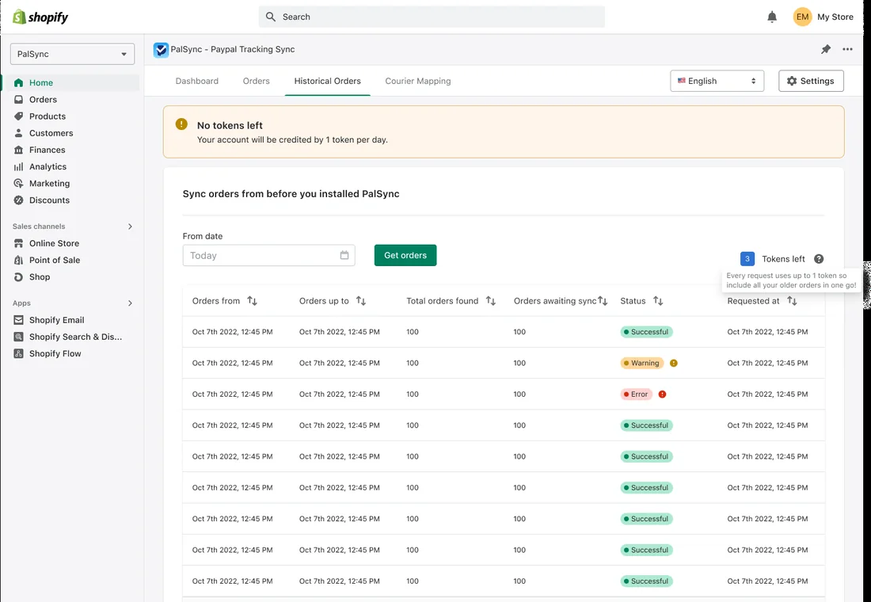Click the first Successful status badge

tap(647, 332)
